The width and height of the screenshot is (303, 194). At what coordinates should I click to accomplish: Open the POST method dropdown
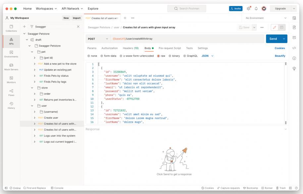pyautogui.click(x=98, y=39)
